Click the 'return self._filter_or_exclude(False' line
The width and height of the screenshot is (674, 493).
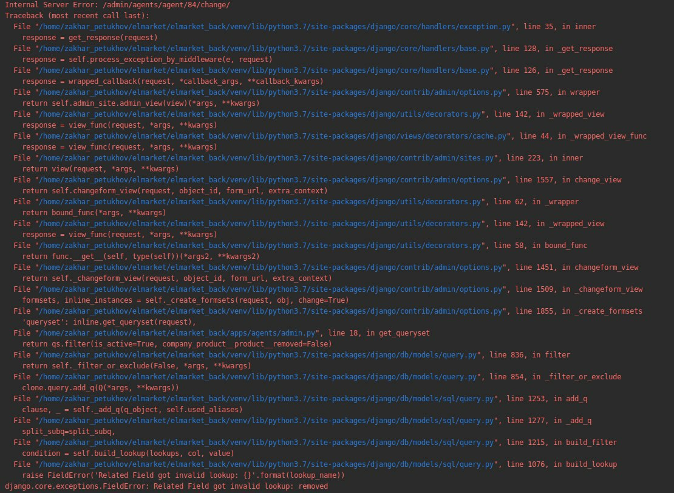pyautogui.click(x=136, y=367)
